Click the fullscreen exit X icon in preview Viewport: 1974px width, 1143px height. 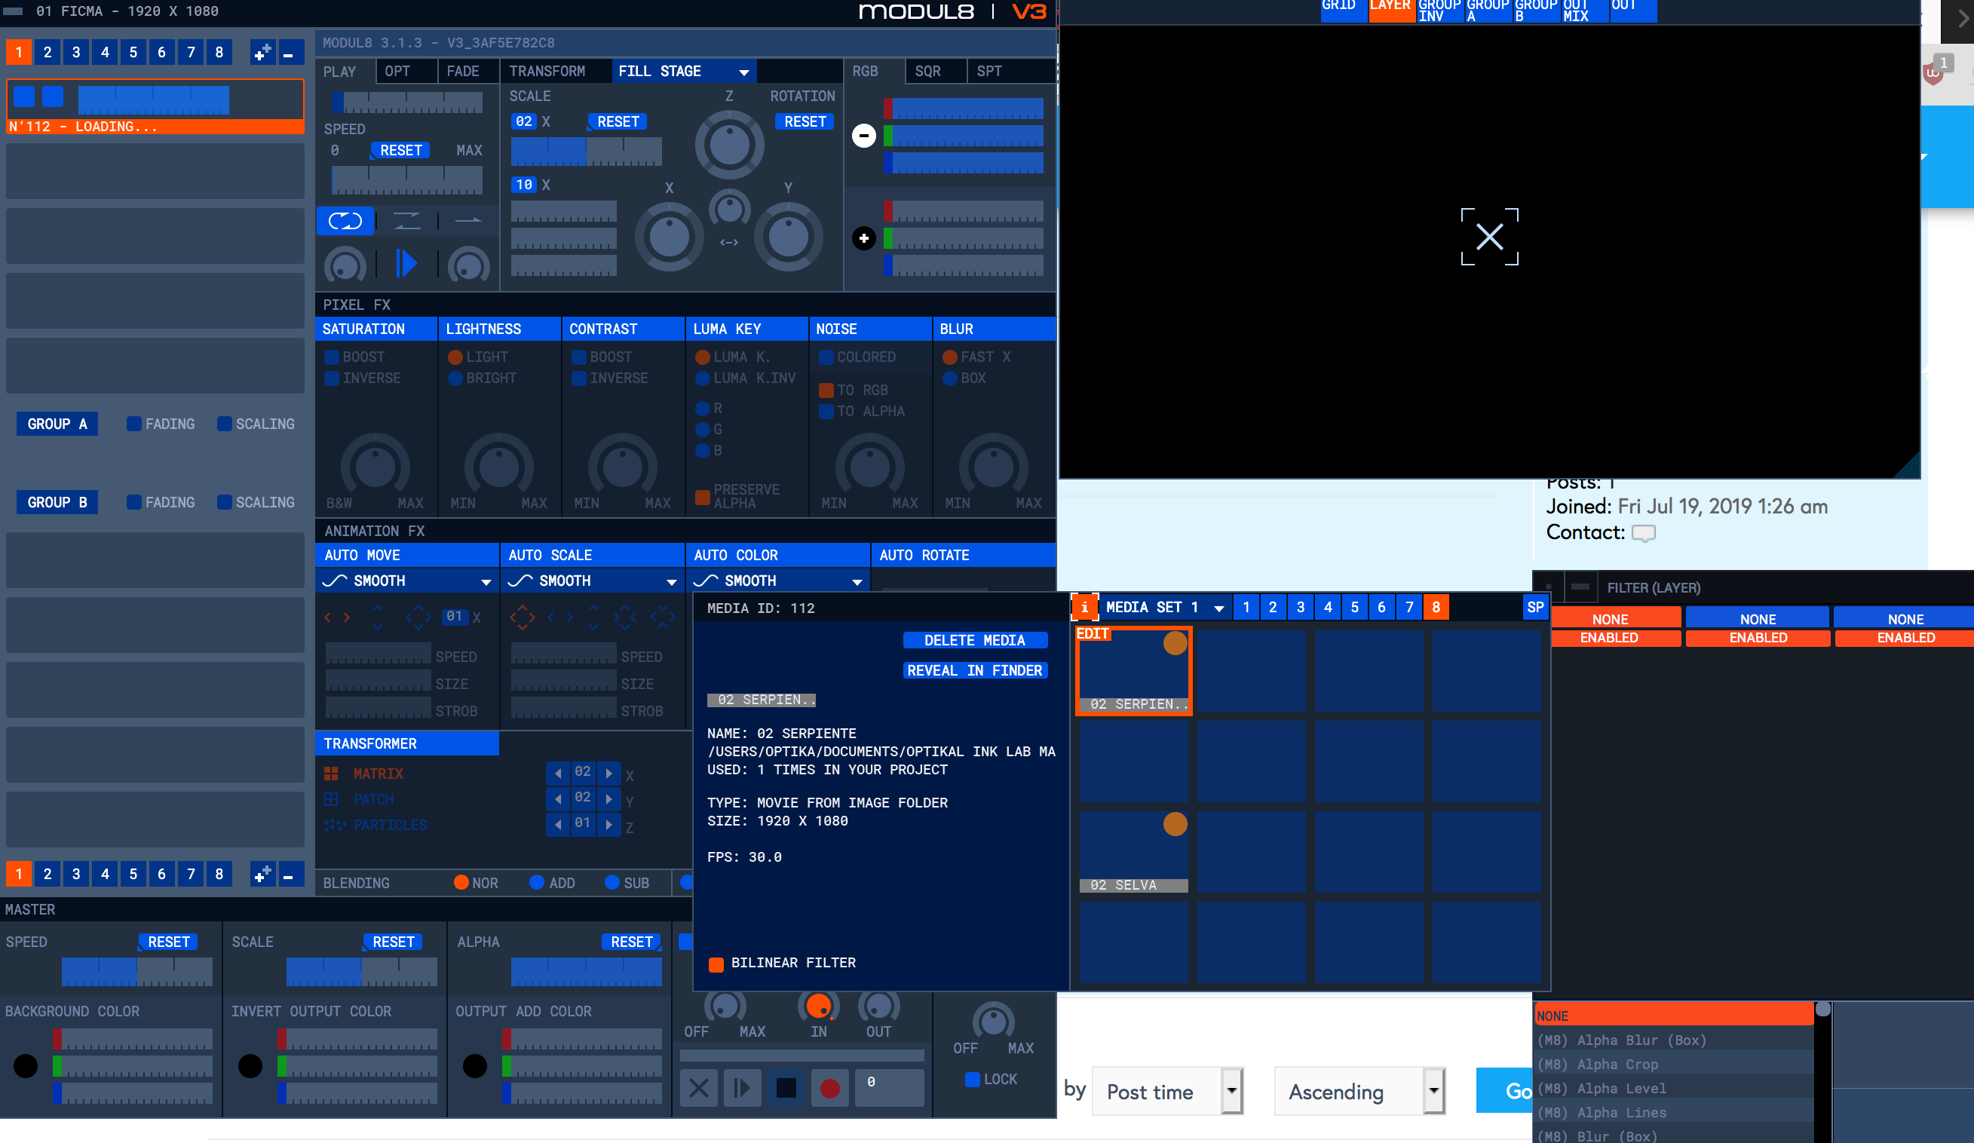point(1489,237)
